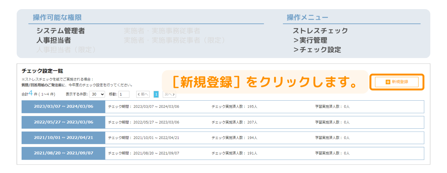Open the 2022/05/27 ~ 2023/03/06 check setting
The image size is (447, 173).
pos(63,122)
